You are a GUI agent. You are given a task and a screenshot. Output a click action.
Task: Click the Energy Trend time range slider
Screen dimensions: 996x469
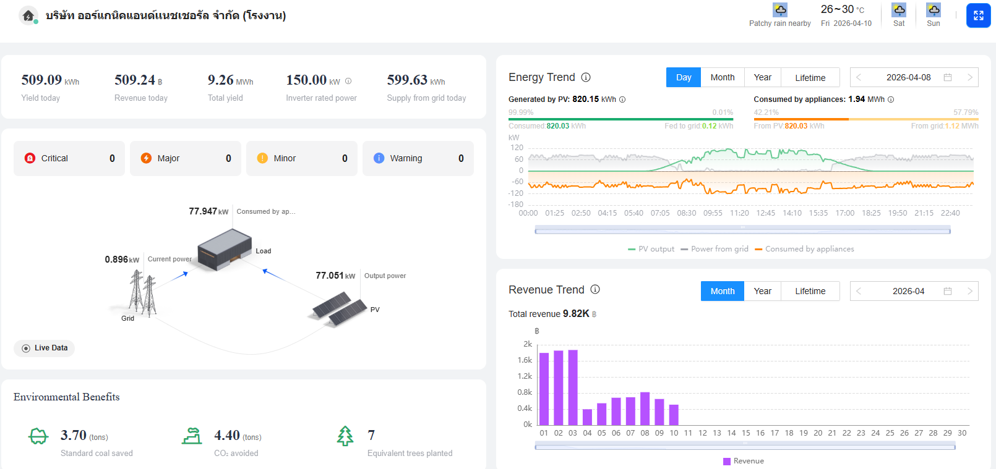(742, 230)
